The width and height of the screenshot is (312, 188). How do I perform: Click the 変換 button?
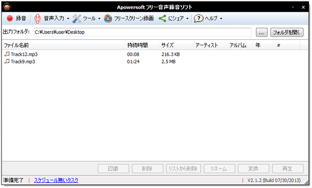click(253, 168)
